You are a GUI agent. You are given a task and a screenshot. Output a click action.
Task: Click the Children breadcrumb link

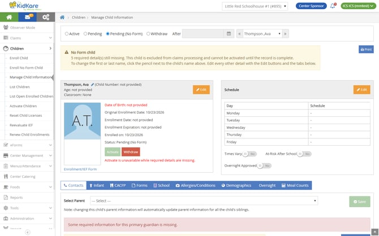(x=79, y=18)
